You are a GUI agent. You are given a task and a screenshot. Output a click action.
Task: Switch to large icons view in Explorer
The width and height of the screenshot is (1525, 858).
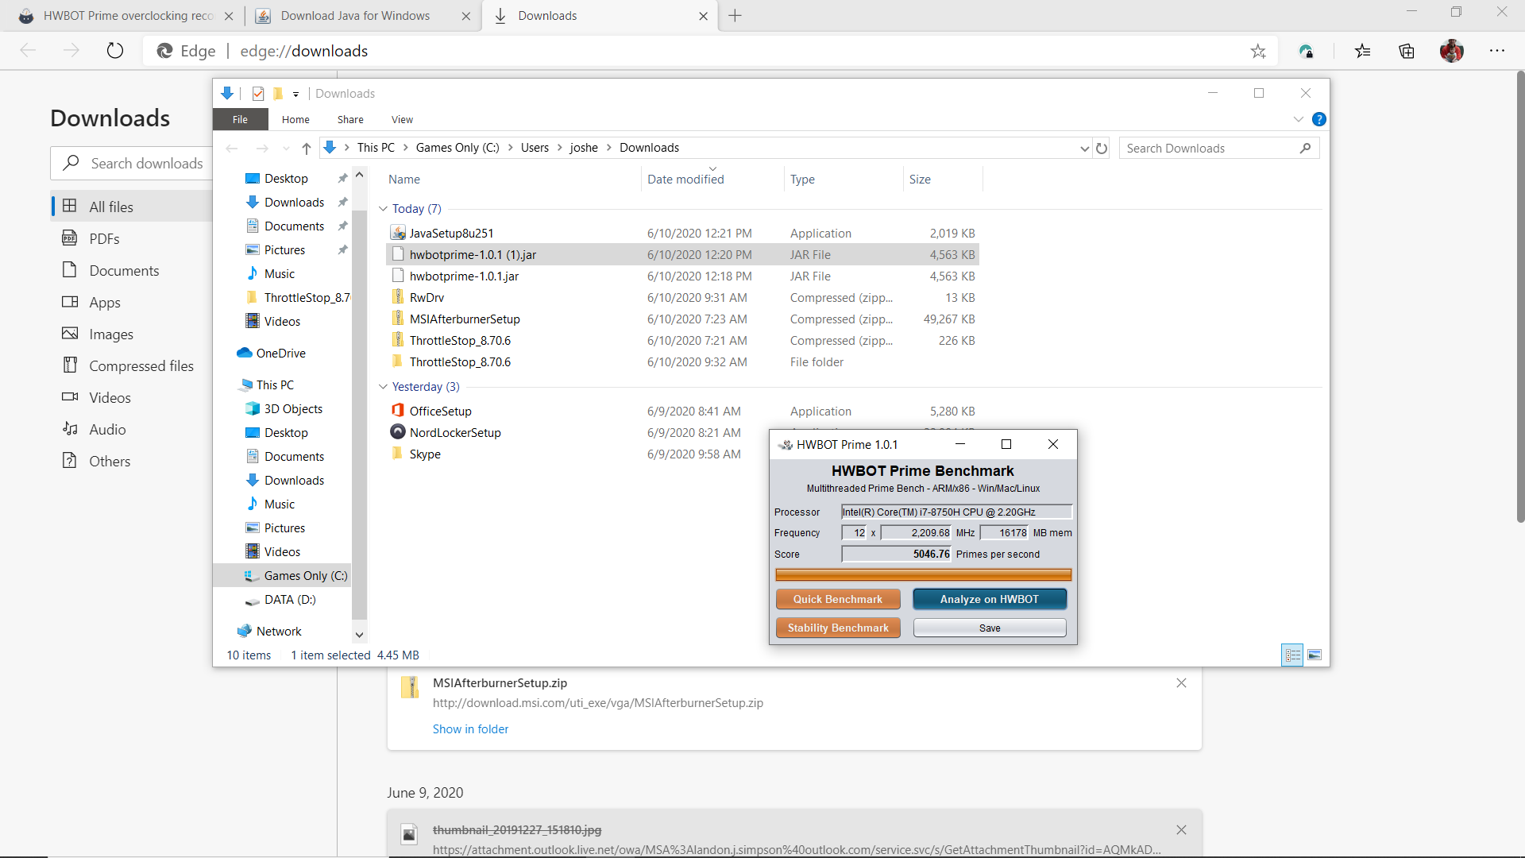pyautogui.click(x=1315, y=655)
